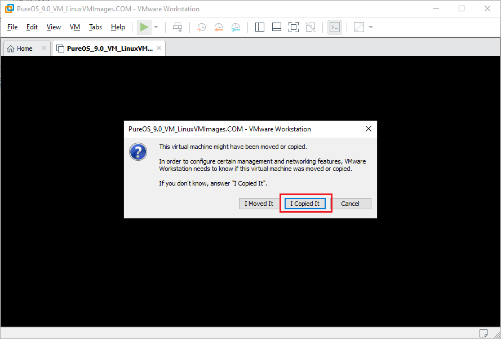Click the Cancel button in dialog

point(350,204)
